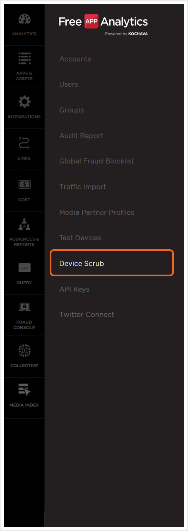Select Global Fraud Blocklist
The image size is (188, 531).
coord(96,161)
